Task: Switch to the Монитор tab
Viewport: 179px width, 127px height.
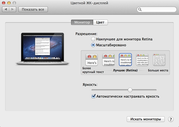Action: click(82, 22)
